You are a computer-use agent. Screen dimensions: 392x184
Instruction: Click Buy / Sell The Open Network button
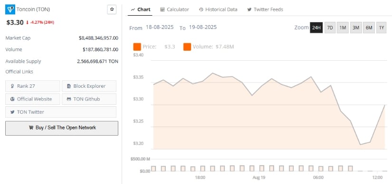(x=62, y=128)
